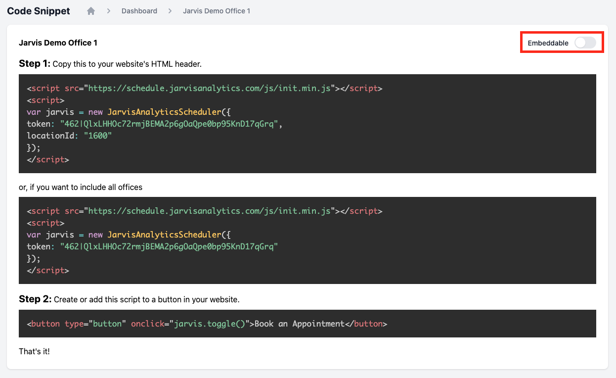Click the token line in second code block
The width and height of the screenshot is (616, 378).
click(x=152, y=246)
